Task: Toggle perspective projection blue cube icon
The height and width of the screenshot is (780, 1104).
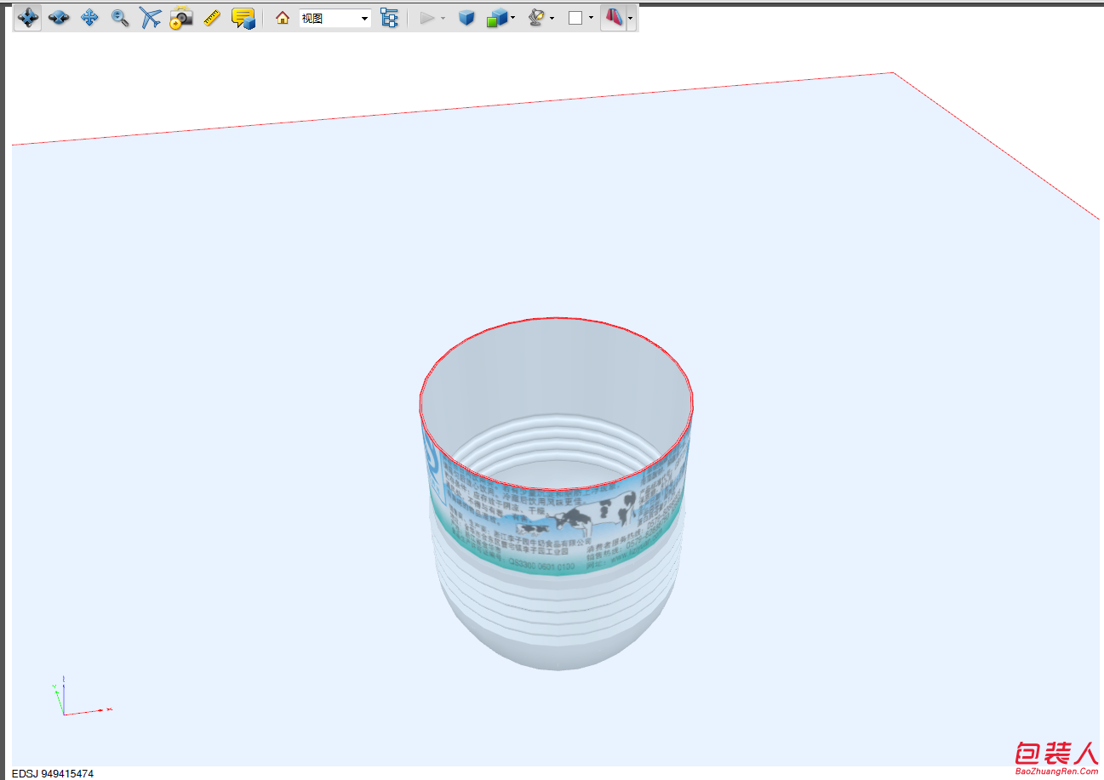Action: coord(466,18)
